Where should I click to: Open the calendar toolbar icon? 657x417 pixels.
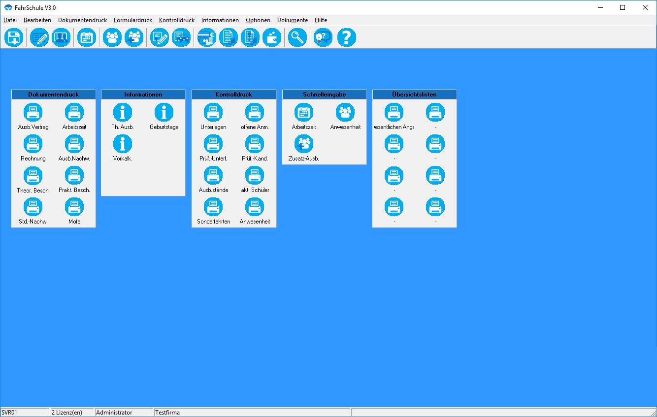tap(87, 37)
